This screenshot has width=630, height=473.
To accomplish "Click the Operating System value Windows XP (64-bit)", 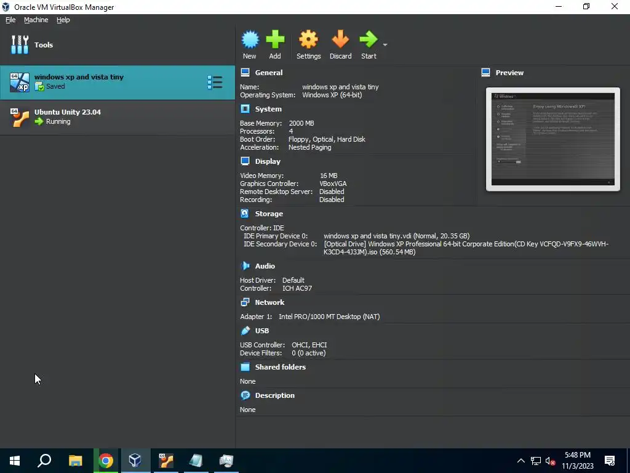I will point(332,95).
